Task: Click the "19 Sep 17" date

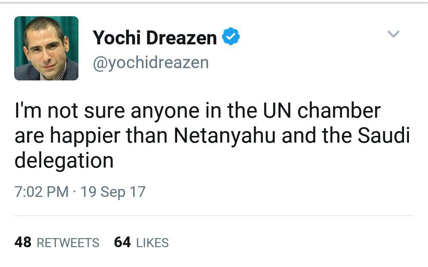Action: pos(113,192)
